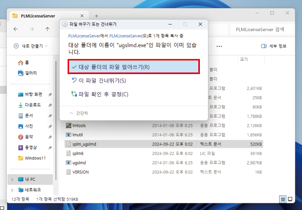This screenshot has height=210, width=302.
Task: Unpin 음악 via its pin icon
Action: [x=50, y=137]
